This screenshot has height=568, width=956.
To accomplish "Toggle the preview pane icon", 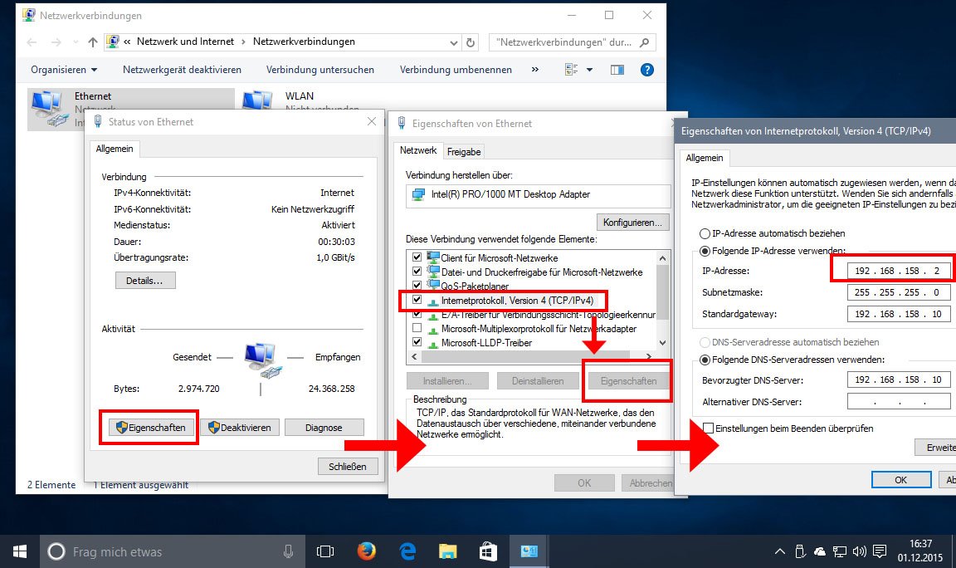I will tap(617, 70).
